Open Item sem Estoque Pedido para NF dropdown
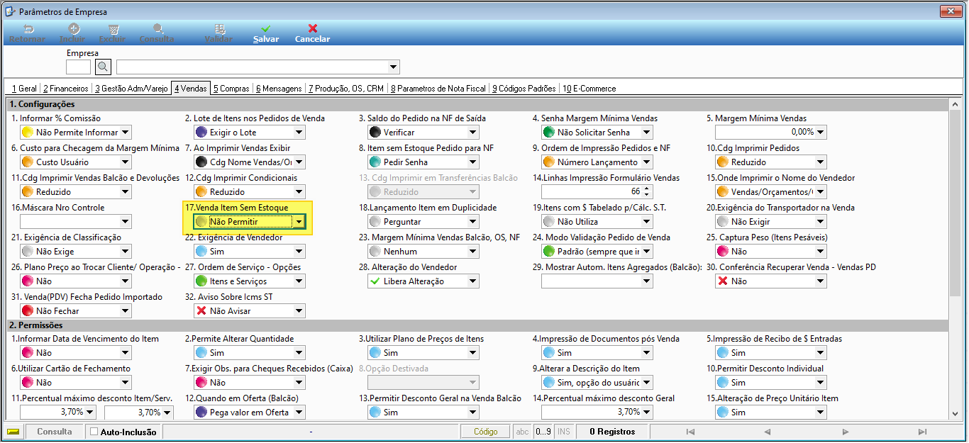 click(x=472, y=162)
